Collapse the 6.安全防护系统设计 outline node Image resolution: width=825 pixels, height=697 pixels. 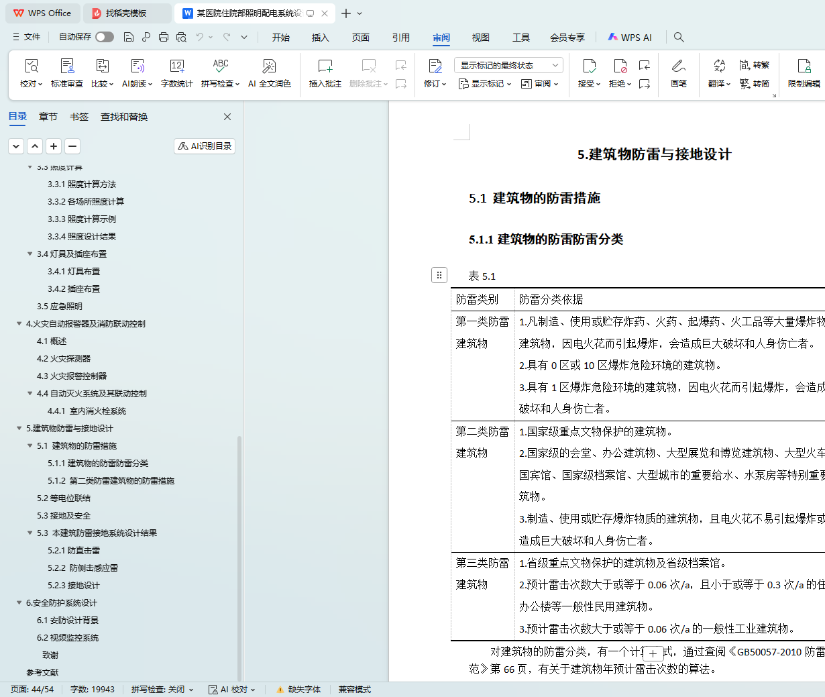tap(19, 602)
